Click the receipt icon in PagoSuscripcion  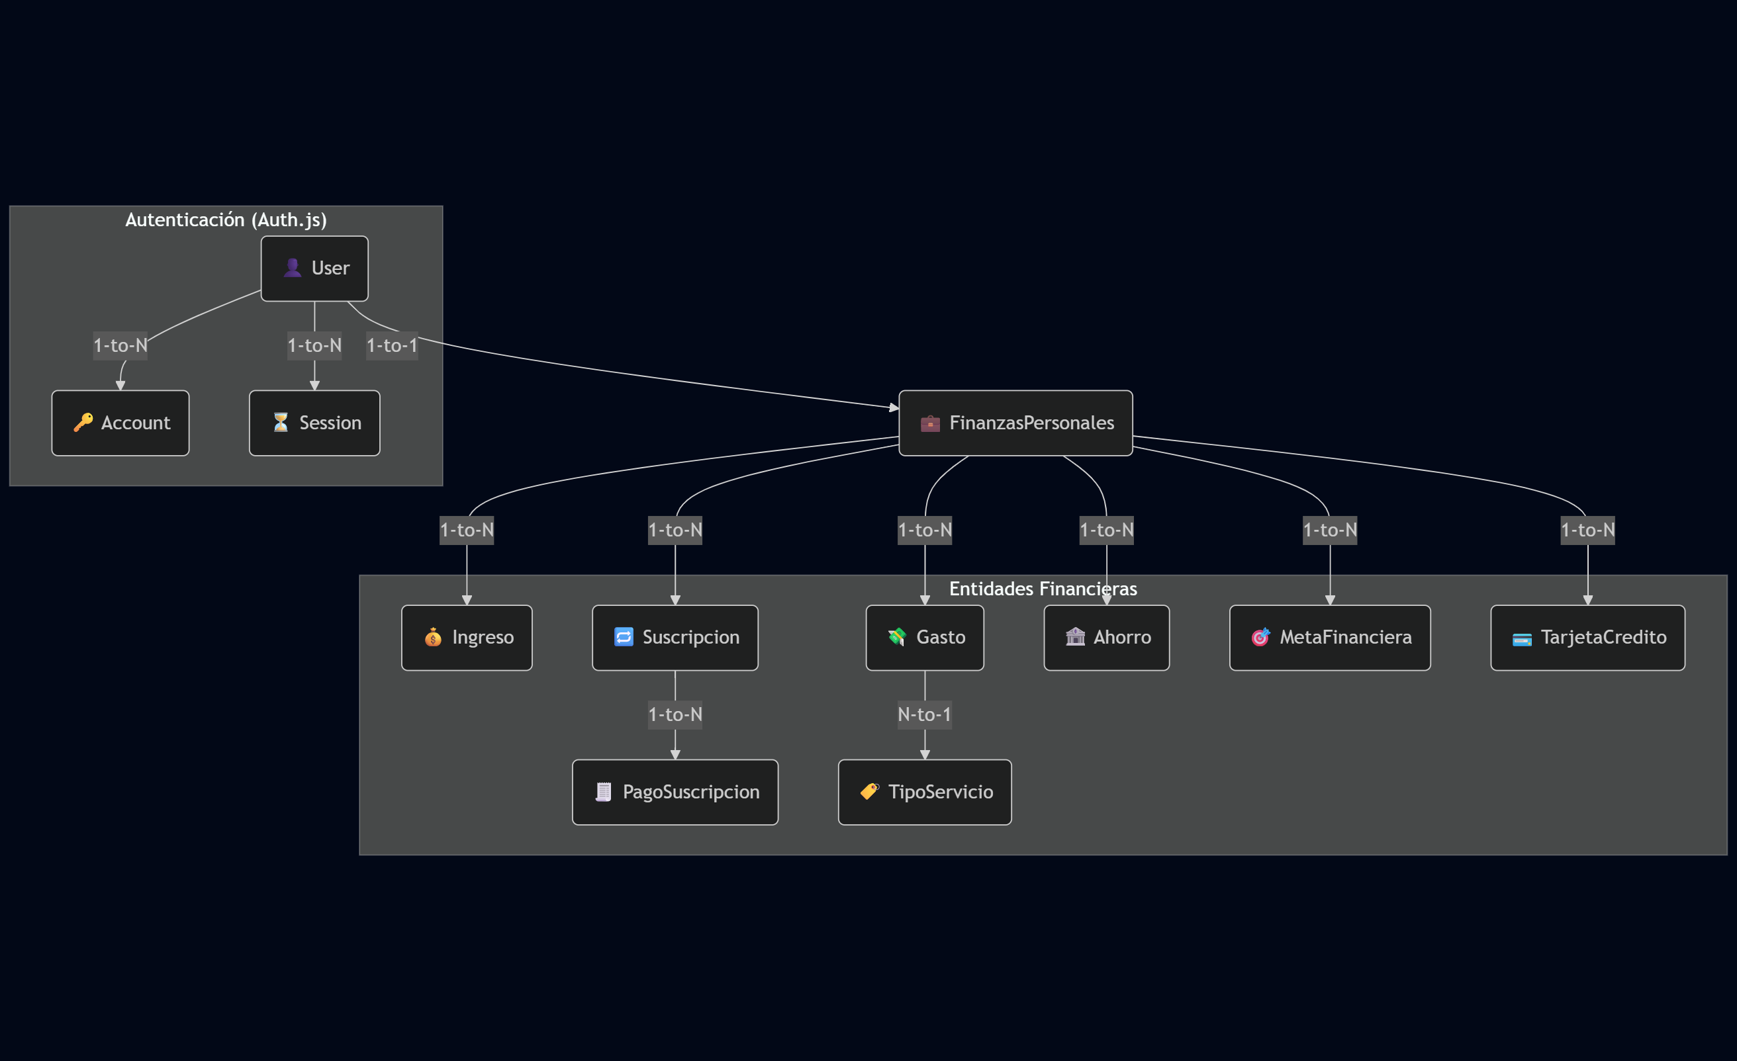point(604,792)
